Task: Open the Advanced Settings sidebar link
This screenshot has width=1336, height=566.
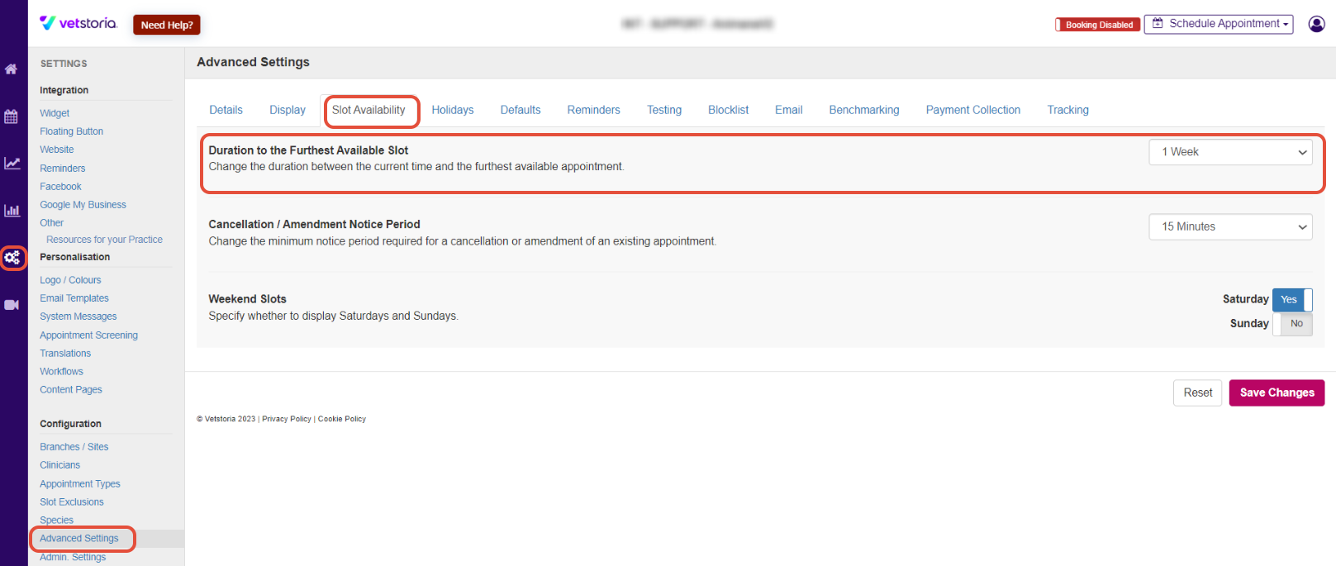Action: click(x=79, y=539)
